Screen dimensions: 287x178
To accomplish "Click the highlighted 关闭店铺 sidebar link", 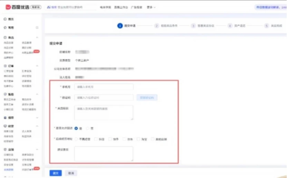I will [x=9, y=169].
